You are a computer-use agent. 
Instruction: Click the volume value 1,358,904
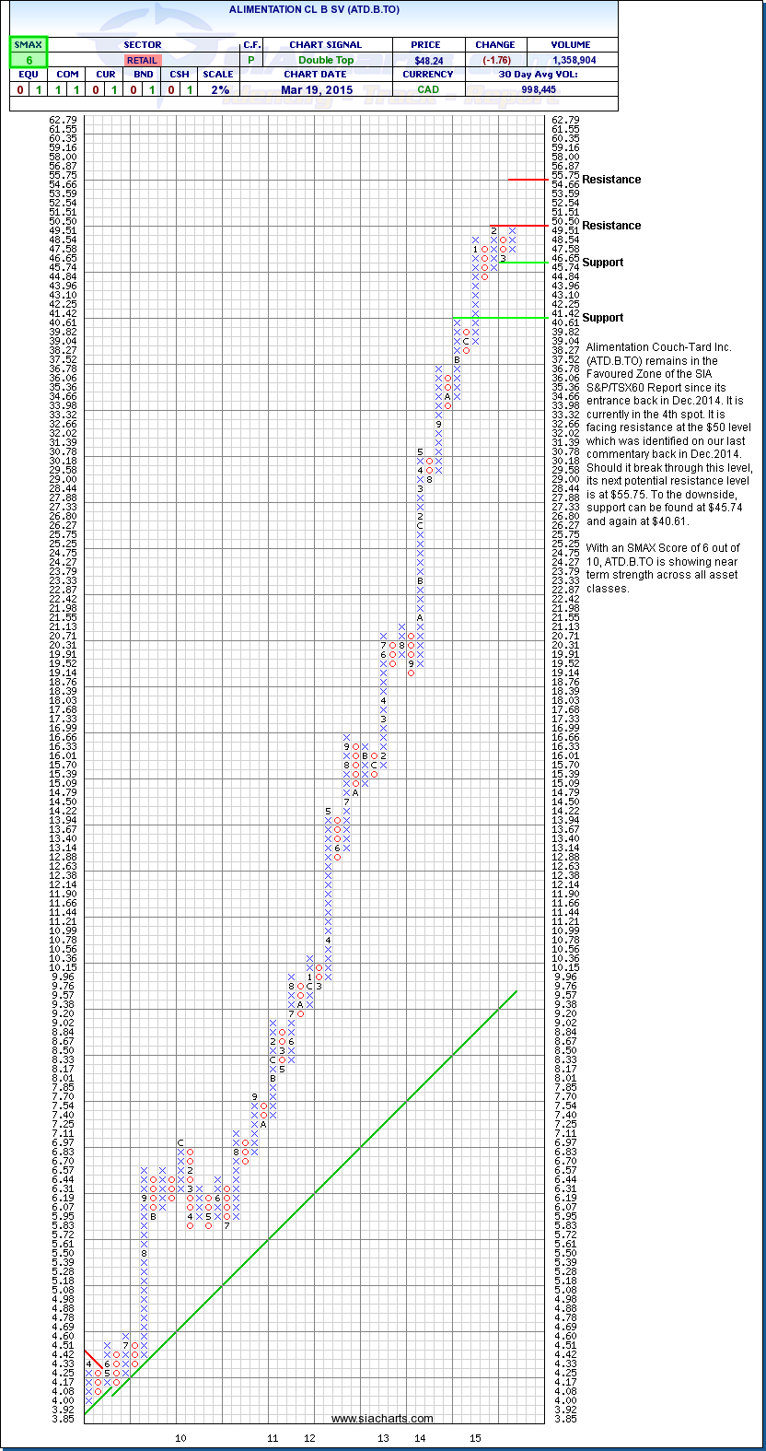click(x=571, y=60)
